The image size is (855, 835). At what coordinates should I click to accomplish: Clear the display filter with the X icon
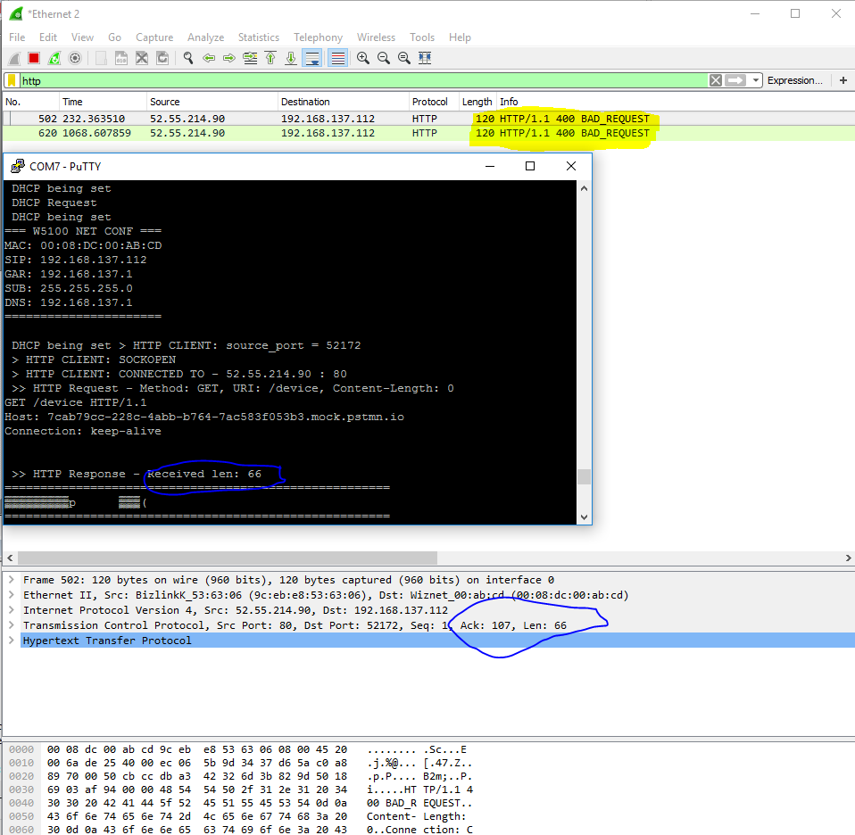point(716,80)
